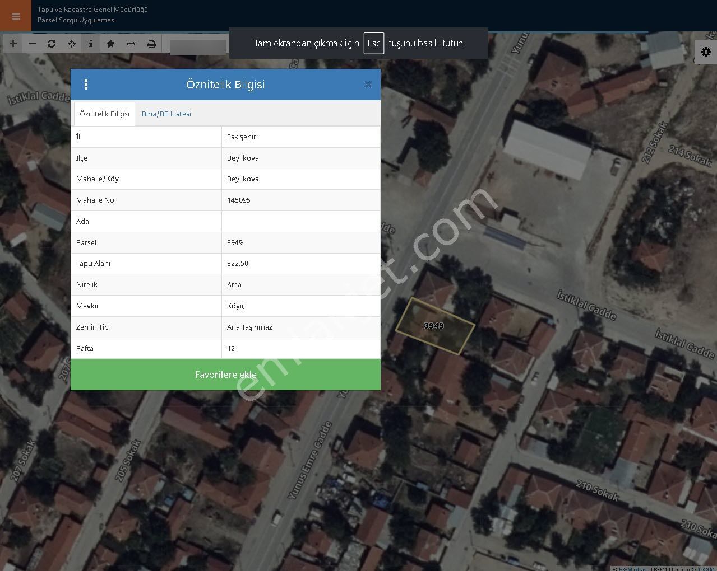717x571 pixels.
Task: Select the Öznitelik Bilgisi tab
Action: coord(104,114)
